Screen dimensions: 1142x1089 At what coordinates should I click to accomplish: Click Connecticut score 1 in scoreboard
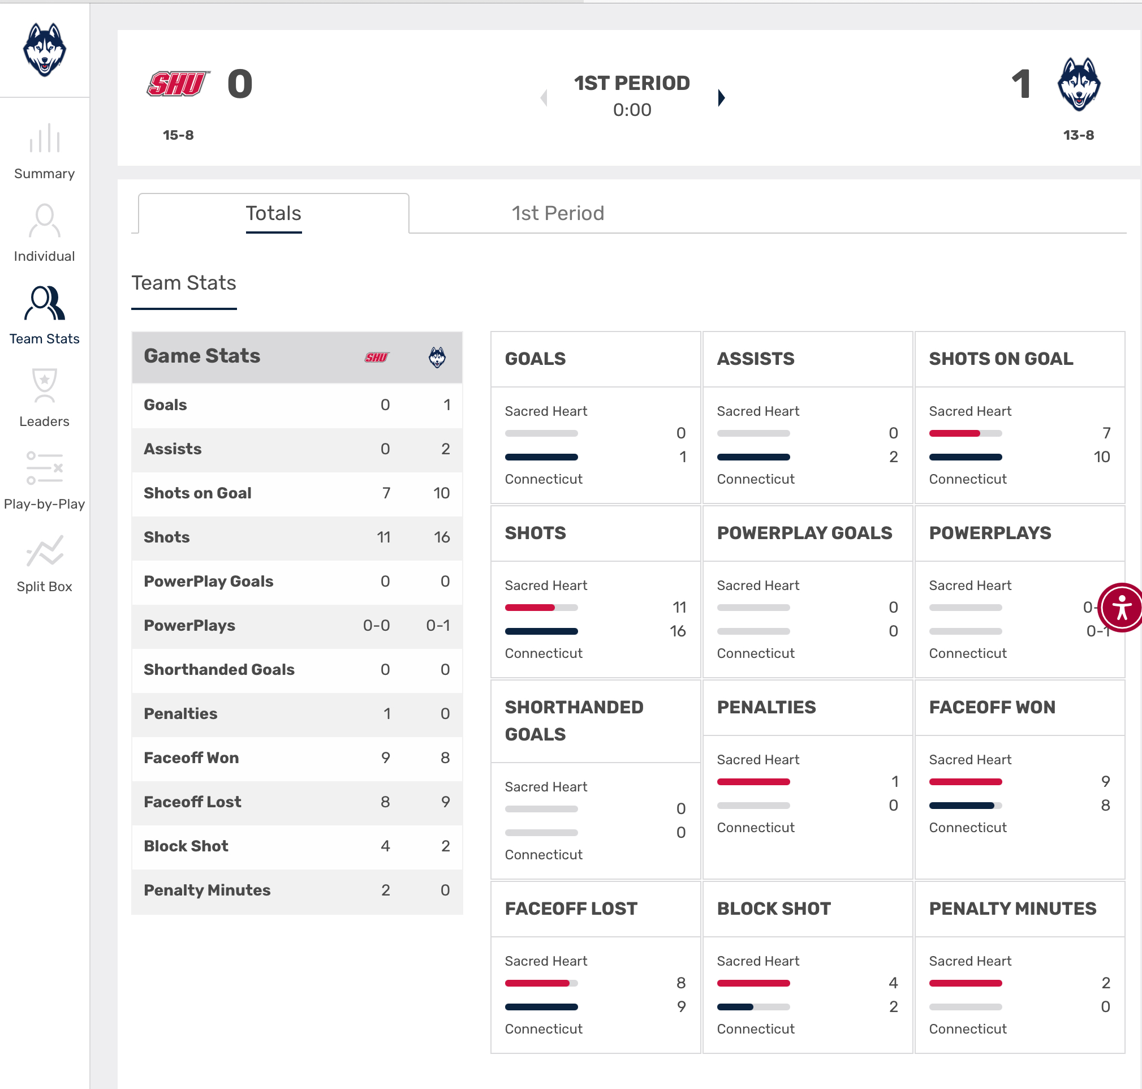point(1022,84)
